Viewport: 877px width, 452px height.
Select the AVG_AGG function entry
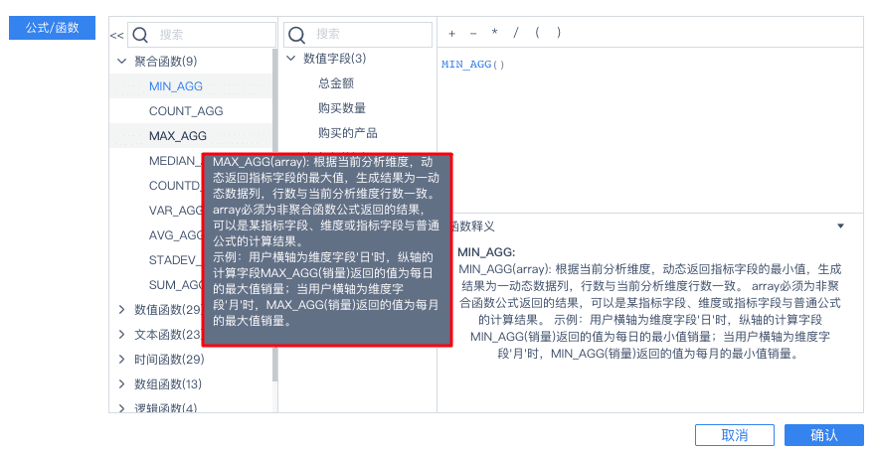click(x=175, y=235)
